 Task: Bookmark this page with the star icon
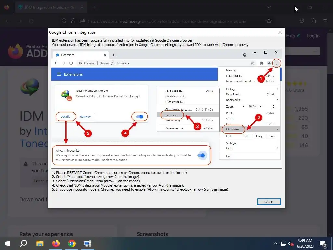(269, 21)
